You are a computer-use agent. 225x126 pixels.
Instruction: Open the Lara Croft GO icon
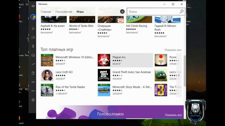(x=47, y=75)
